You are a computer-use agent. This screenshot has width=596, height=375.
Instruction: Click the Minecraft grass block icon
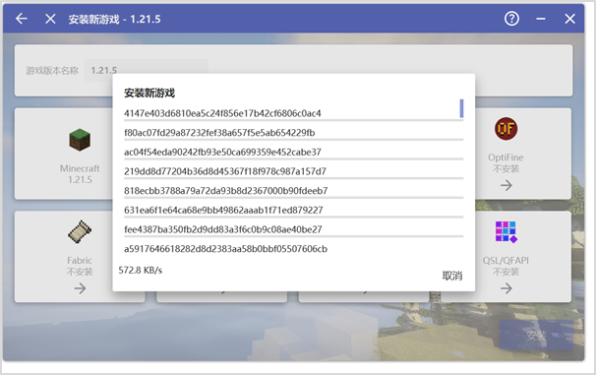click(x=80, y=140)
